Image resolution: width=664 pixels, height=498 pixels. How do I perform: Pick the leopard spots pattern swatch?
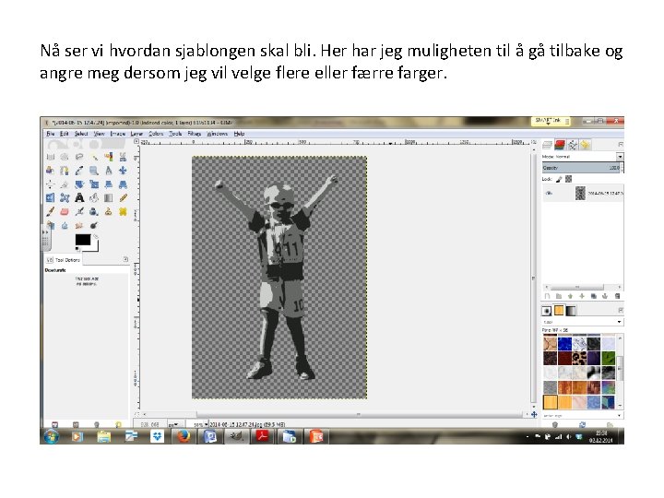pos(579,358)
